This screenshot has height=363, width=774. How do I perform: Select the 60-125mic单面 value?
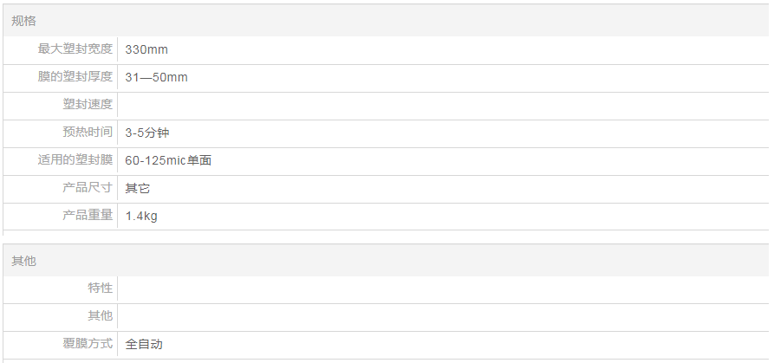coord(168,160)
